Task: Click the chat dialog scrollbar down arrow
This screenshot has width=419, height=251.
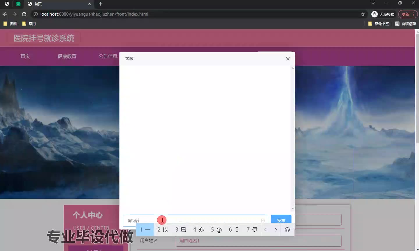Action: [x=293, y=209]
